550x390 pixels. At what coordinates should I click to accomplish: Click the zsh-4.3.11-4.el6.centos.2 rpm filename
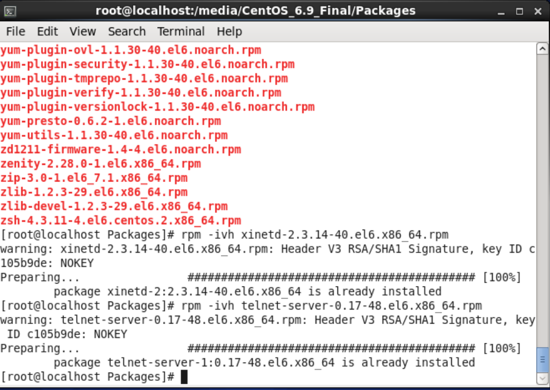121,221
